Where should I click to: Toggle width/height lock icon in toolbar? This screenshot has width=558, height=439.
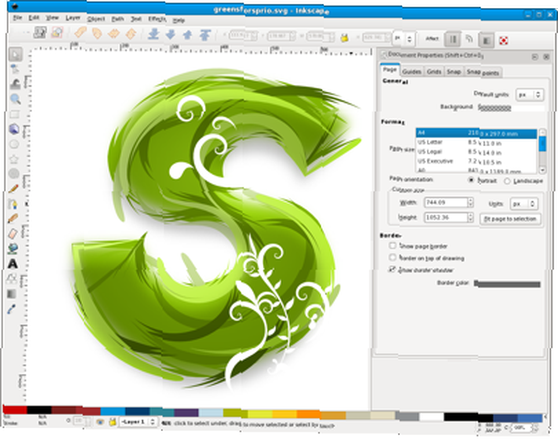coord(344,37)
